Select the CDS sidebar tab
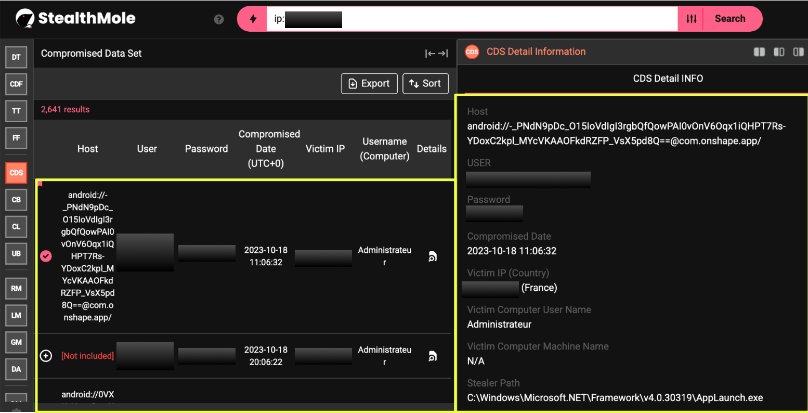 (16, 173)
